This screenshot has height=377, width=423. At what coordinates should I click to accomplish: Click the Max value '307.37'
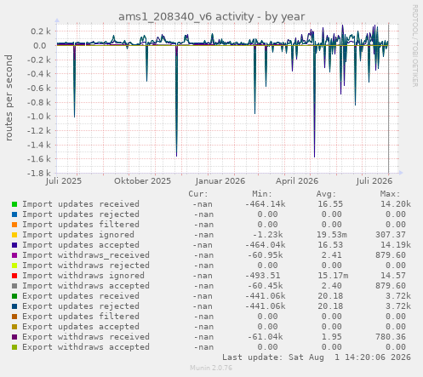[x=391, y=235]
